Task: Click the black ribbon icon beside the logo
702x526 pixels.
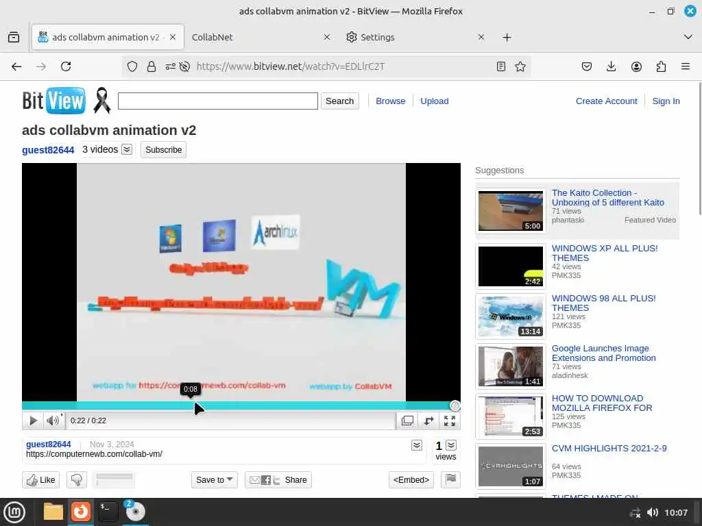Action: point(102,100)
